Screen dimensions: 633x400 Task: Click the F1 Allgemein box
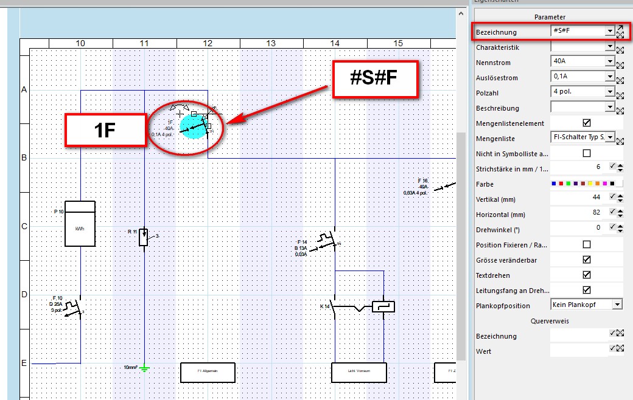click(208, 372)
